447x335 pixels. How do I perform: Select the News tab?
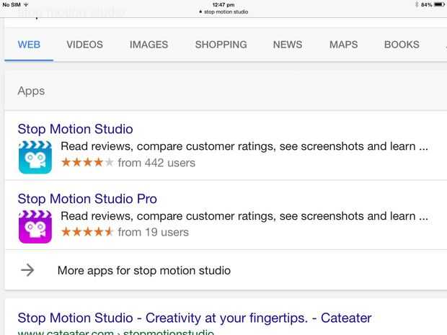point(287,45)
